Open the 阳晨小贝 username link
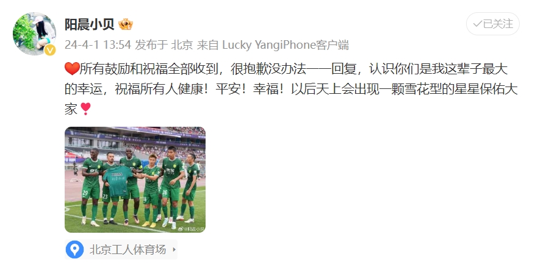 coord(90,24)
